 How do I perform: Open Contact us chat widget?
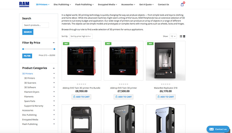point(218,129)
